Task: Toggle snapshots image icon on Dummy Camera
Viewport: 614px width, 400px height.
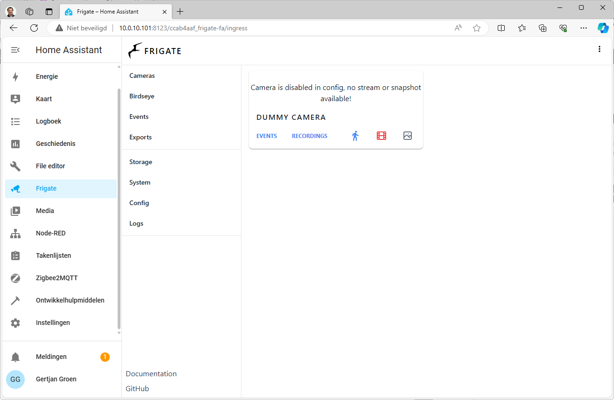Action: point(408,136)
